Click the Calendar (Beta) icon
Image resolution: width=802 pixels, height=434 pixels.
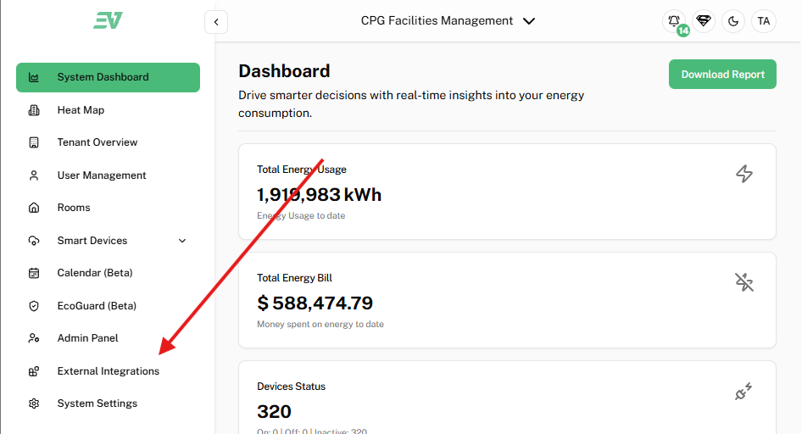click(x=34, y=273)
